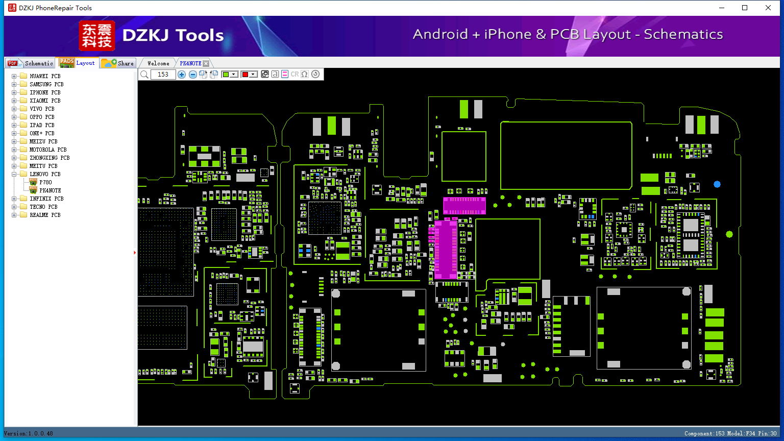Click the 'Version:1.0.0.48' status text
The width and height of the screenshot is (784, 441).
click(x=29, y=433)
